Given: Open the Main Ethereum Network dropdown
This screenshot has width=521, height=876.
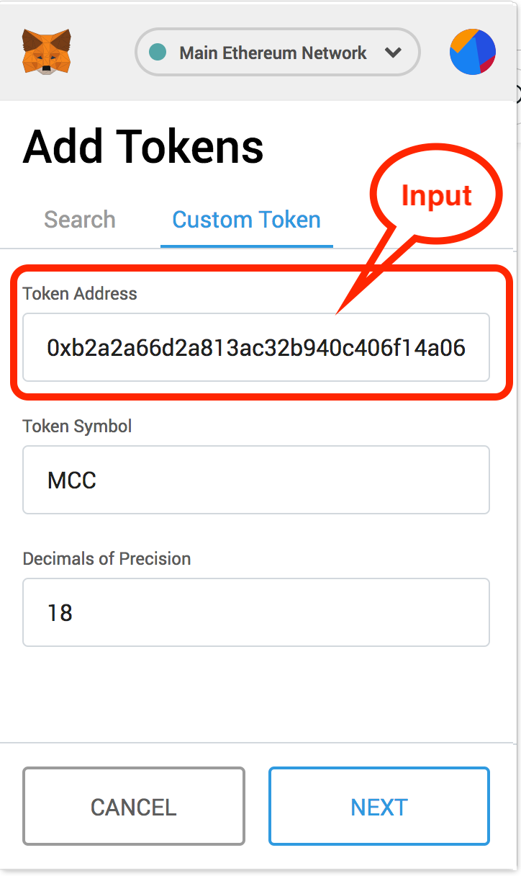Looking at the screenshot, I should pos(277,52).
